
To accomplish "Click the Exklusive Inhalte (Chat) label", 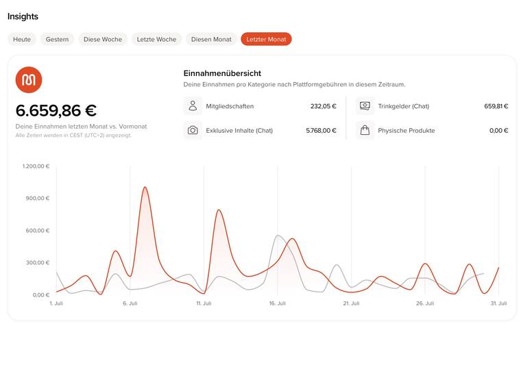I will point(239,131).
